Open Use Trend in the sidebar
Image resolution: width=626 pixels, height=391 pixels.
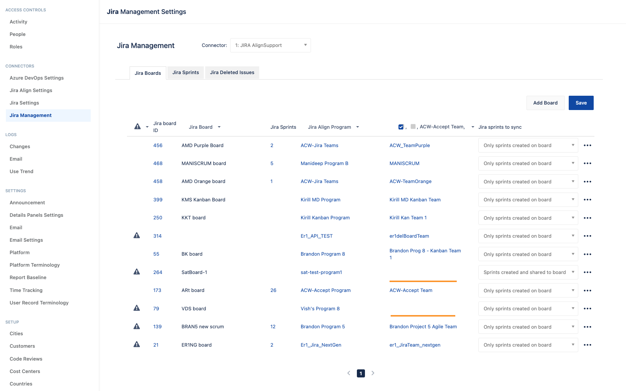coord(21,172)
